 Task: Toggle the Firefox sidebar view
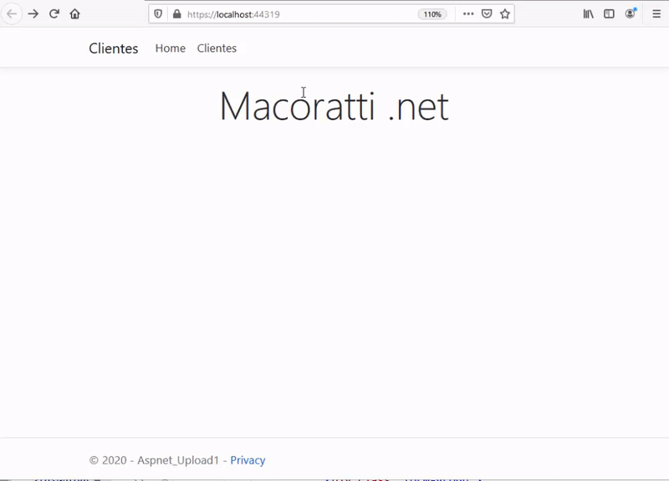609,14
